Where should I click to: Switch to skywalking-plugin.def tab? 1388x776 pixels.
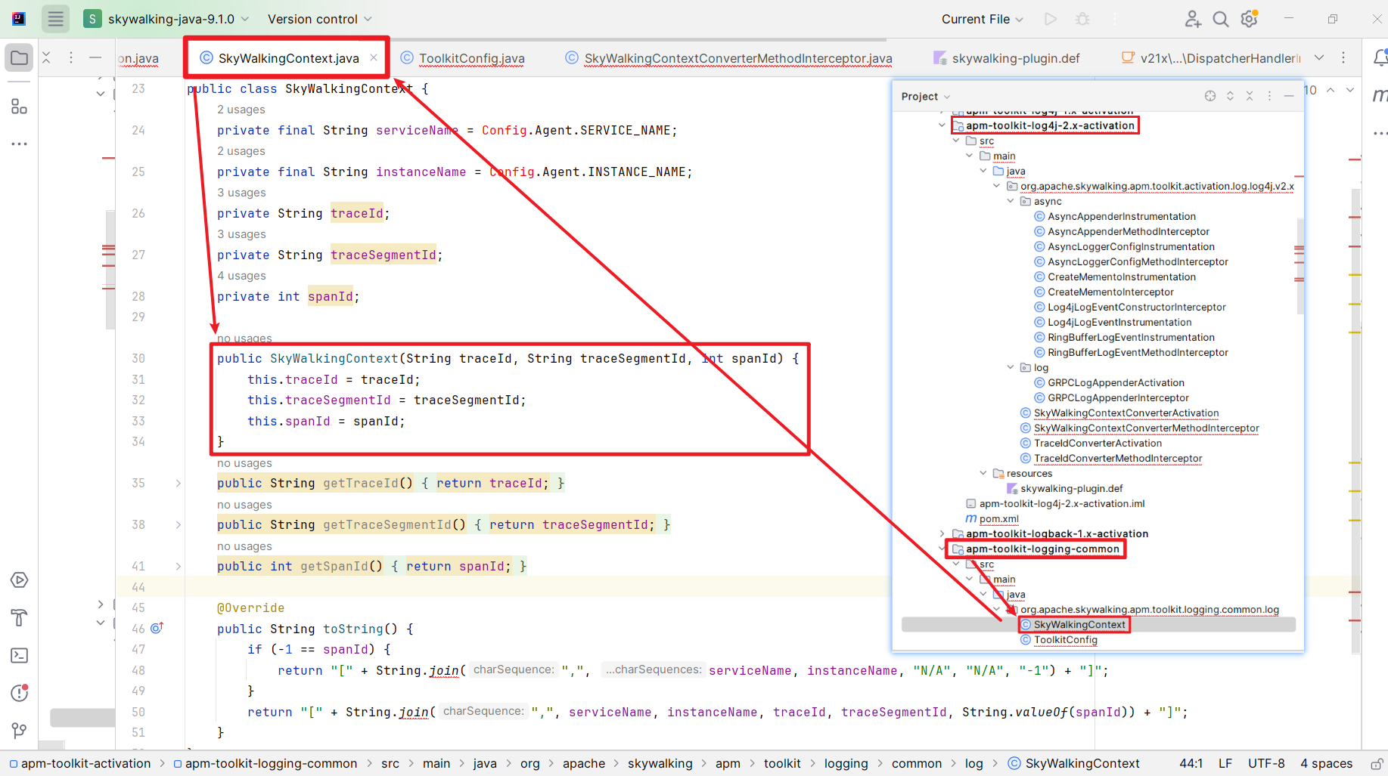coord(1006,58)
